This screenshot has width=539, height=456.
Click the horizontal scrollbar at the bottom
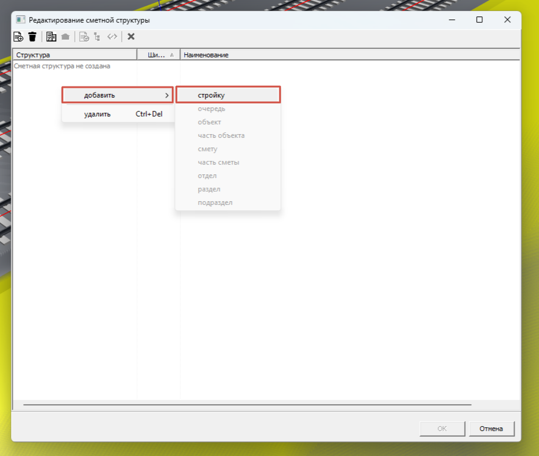click(x=247, y=405)
